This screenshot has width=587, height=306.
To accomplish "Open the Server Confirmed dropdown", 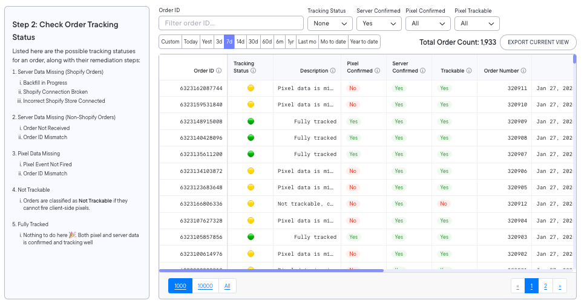I will click(379, 24).
